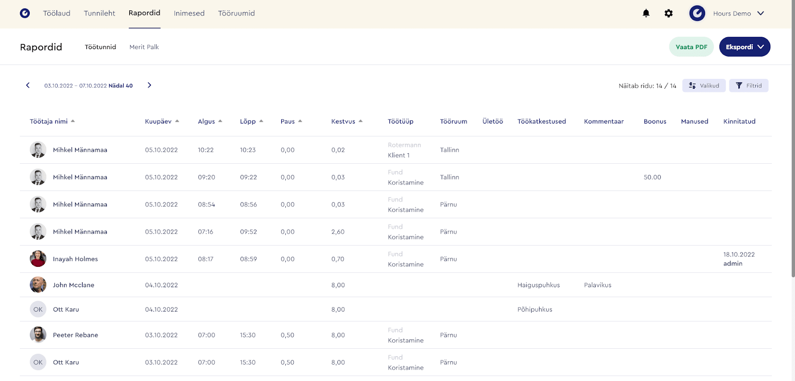
Task: Switch to the Merit Palk tab
Action: pos(144,47)
